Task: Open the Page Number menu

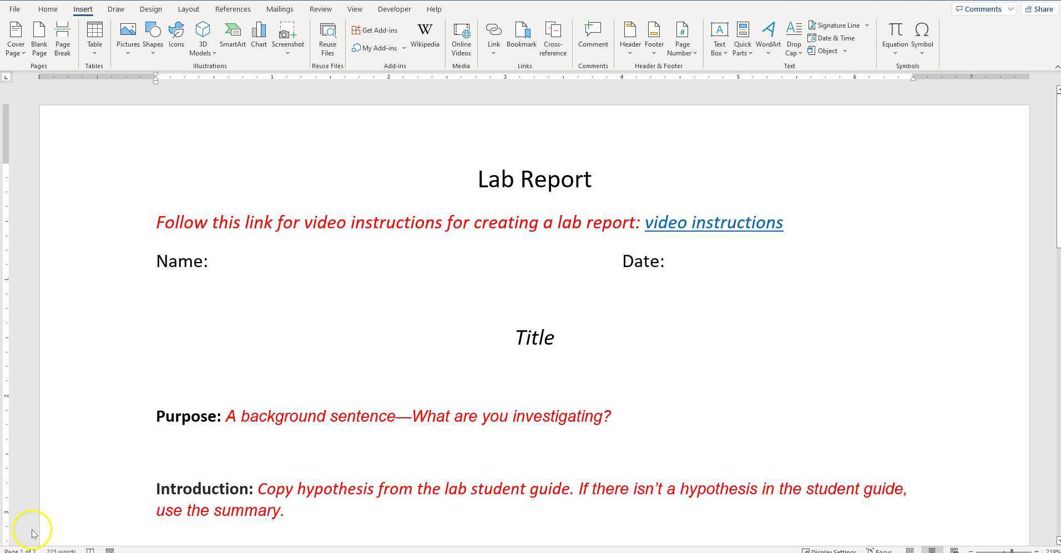Action: [x=681, y=38]
